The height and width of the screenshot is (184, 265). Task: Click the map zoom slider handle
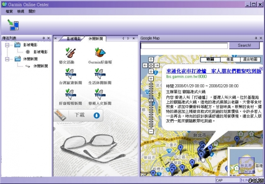pyautogui.click(x=151, y=100)
